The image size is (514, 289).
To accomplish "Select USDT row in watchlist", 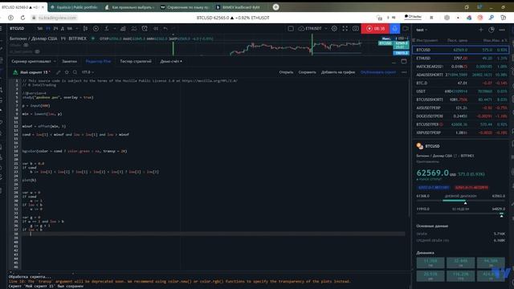I will click(x=460, y=91).
